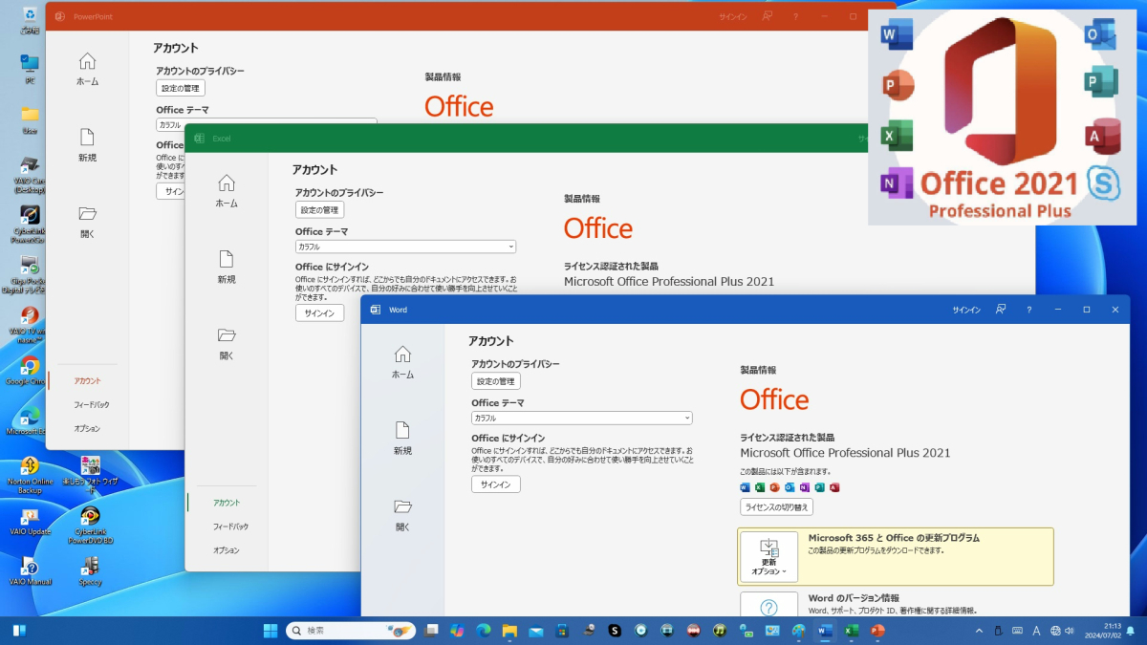Select CyberLink PowerDVD BD desktop icon
The image size is (1147, 645).
pos(91,525)
